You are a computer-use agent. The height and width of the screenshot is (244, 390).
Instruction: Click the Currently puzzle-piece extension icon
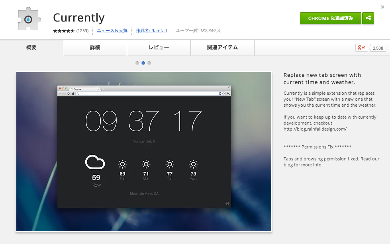[x=29, y=19]
